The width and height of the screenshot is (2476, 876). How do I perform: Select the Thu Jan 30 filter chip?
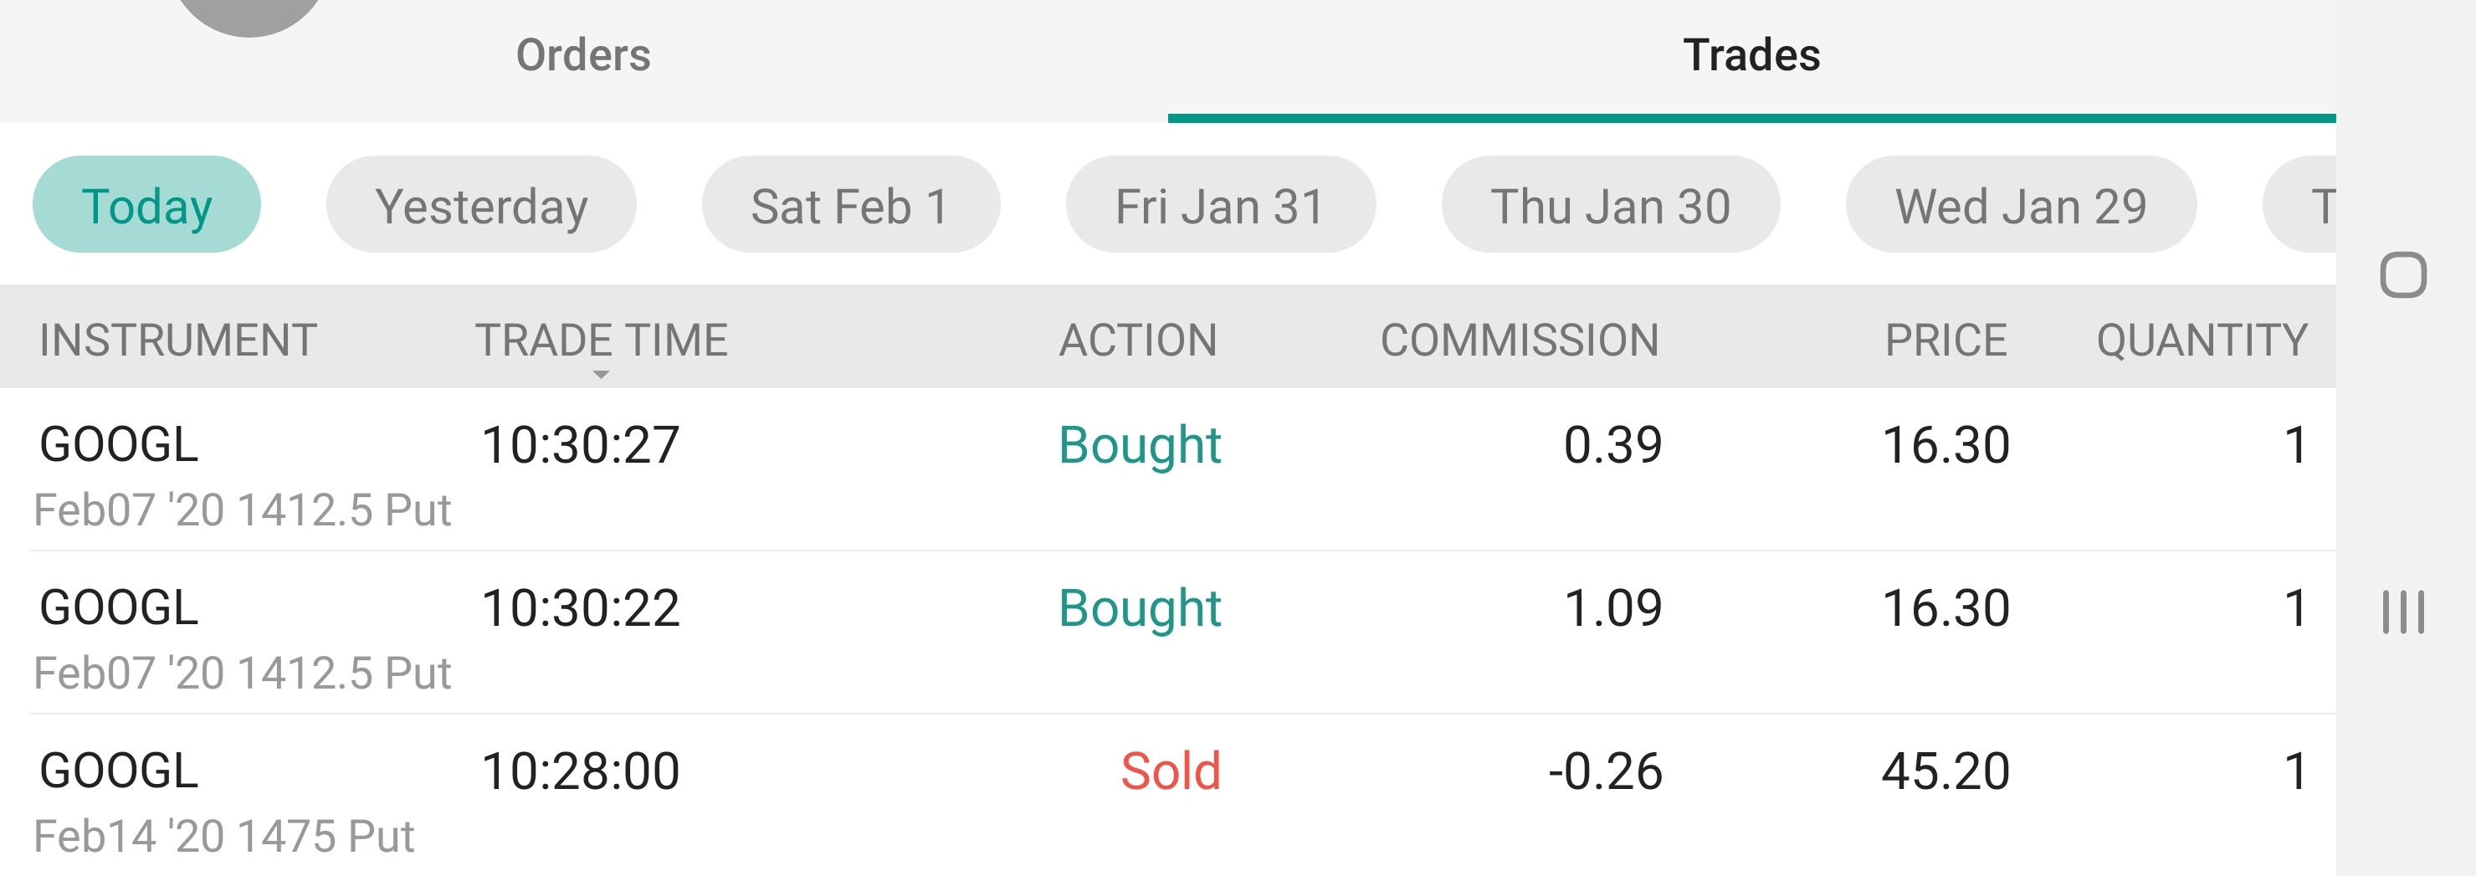click(1611, 205)
